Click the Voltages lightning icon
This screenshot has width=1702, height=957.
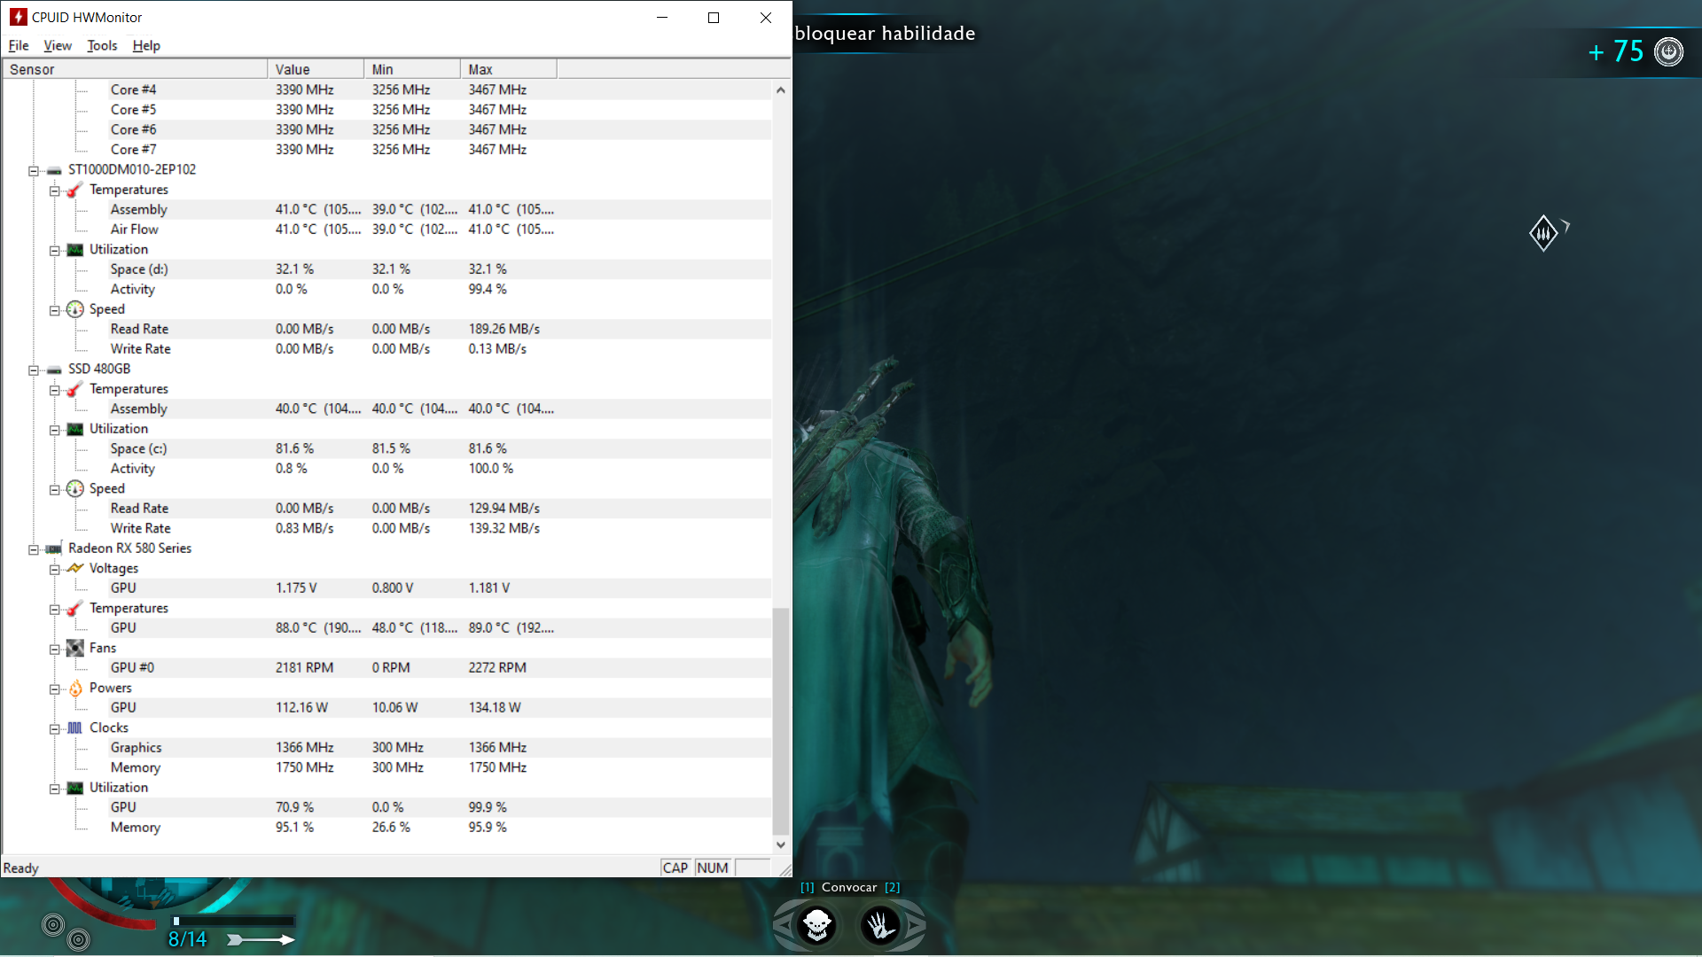click(x=74, y=568)
